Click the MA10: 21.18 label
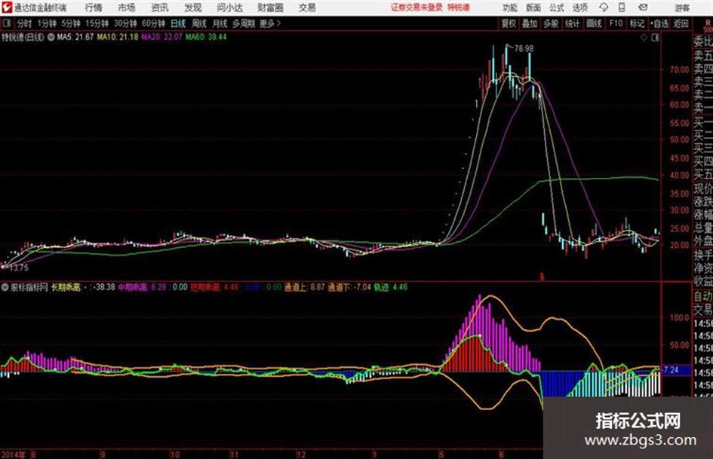The width and height of the screenshot is (713, 459). 117,37
